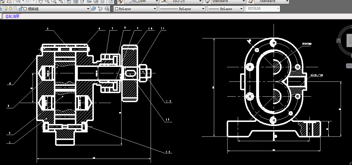Click the Layer Previous icon
Screen dimensions: 352x165
[x=100, y=9]
